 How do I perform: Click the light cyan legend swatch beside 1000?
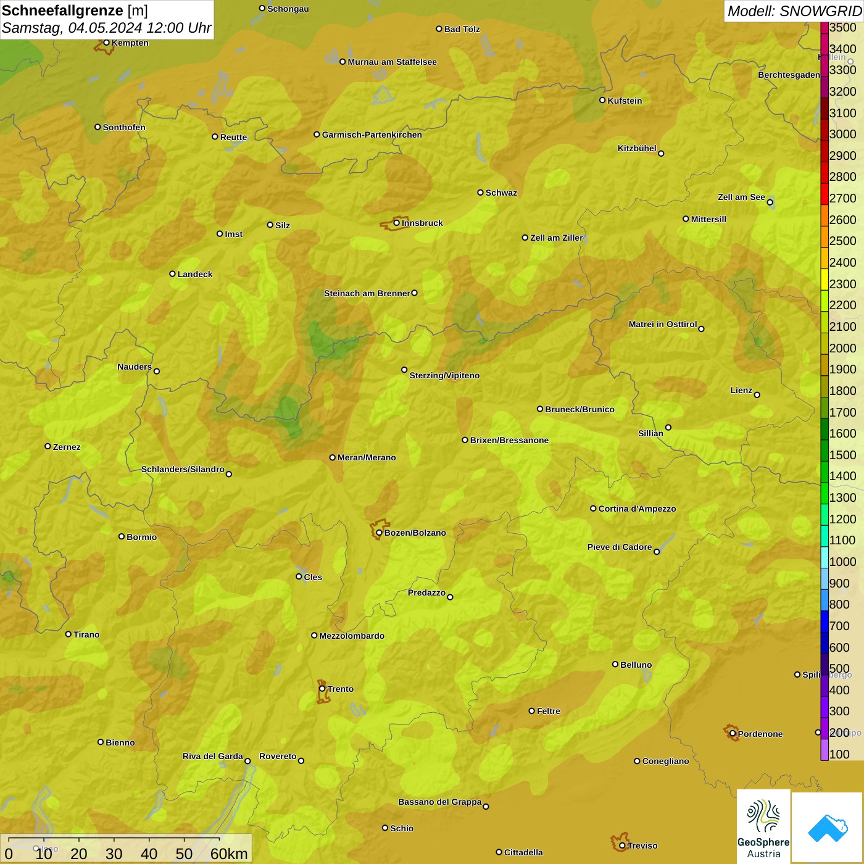(825, 557)
